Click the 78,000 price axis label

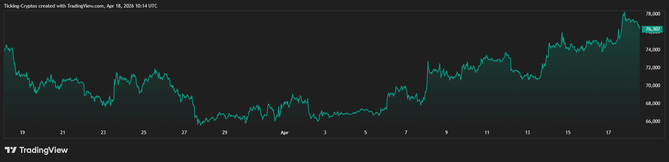tap(653, 14)
